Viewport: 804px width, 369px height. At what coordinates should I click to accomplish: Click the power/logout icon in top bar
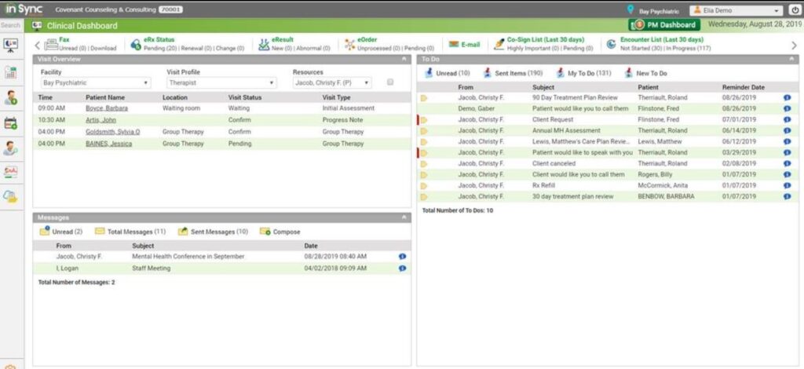point(795,10)
